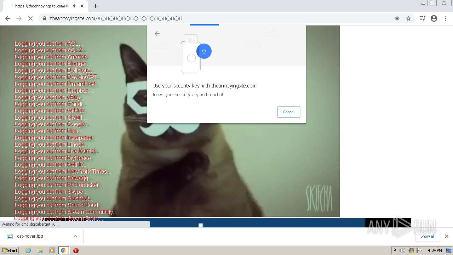The image size is (453, 255).
Task: Click 'Logging you out from Google...' text
Action: point(52,124)
